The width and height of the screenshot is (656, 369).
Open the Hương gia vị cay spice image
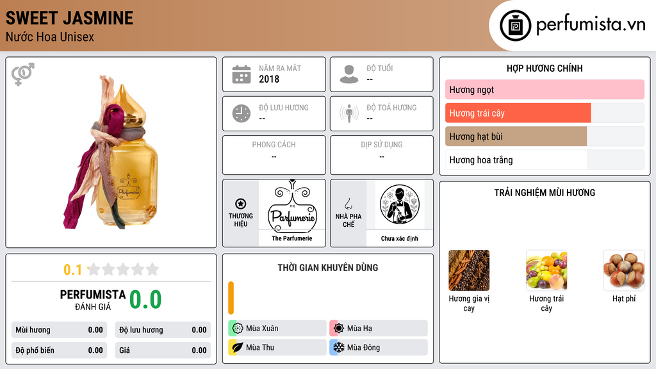point(469,270)
